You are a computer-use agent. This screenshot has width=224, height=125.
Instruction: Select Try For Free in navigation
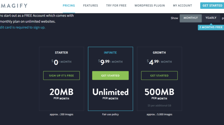coord(116,6)
